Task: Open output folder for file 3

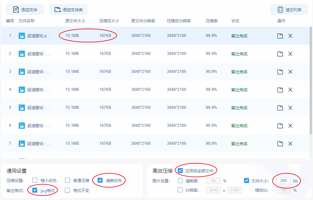Action: (280, 72)
